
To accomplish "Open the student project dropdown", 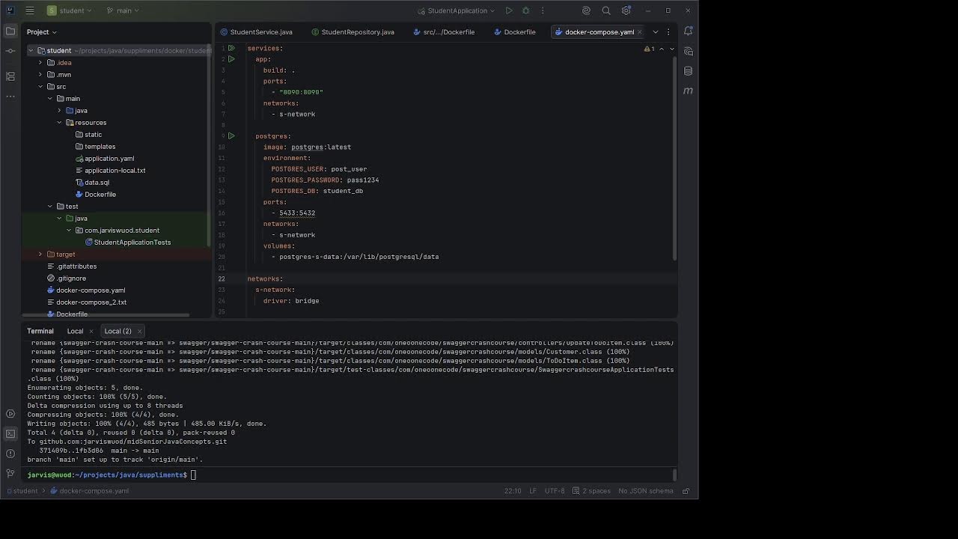I will [70, 10].
